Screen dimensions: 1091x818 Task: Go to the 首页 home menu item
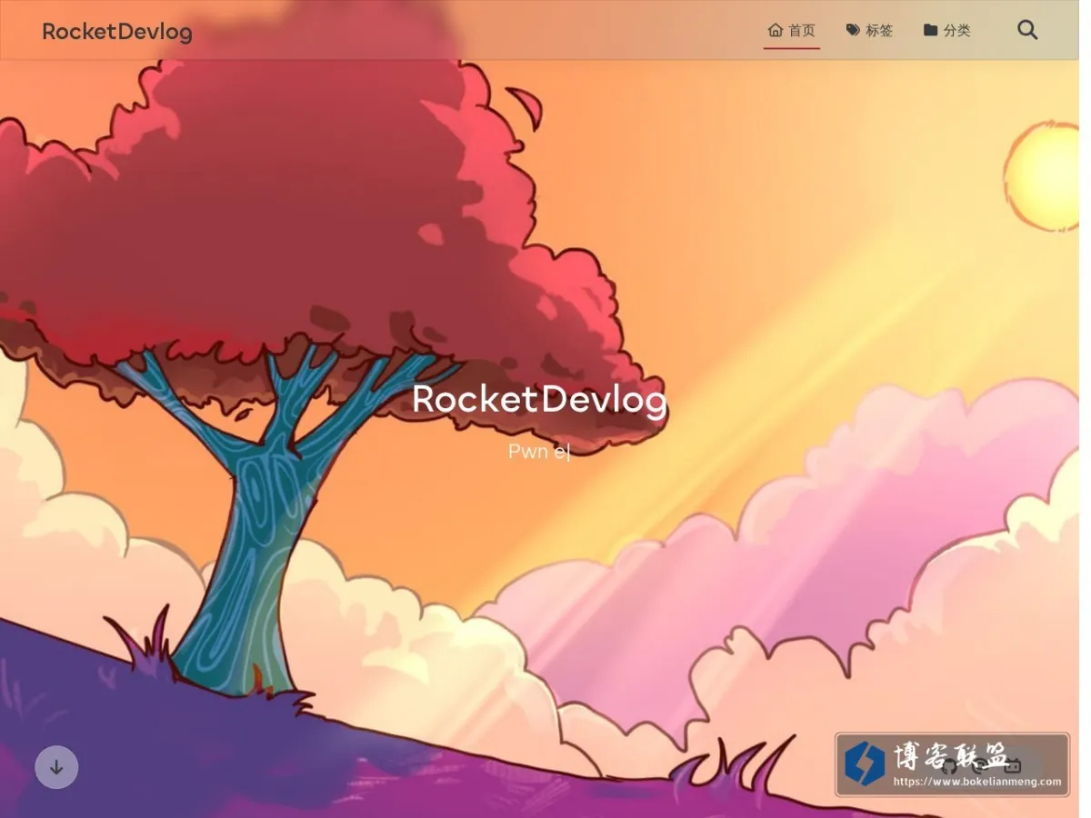coord(791,30)
